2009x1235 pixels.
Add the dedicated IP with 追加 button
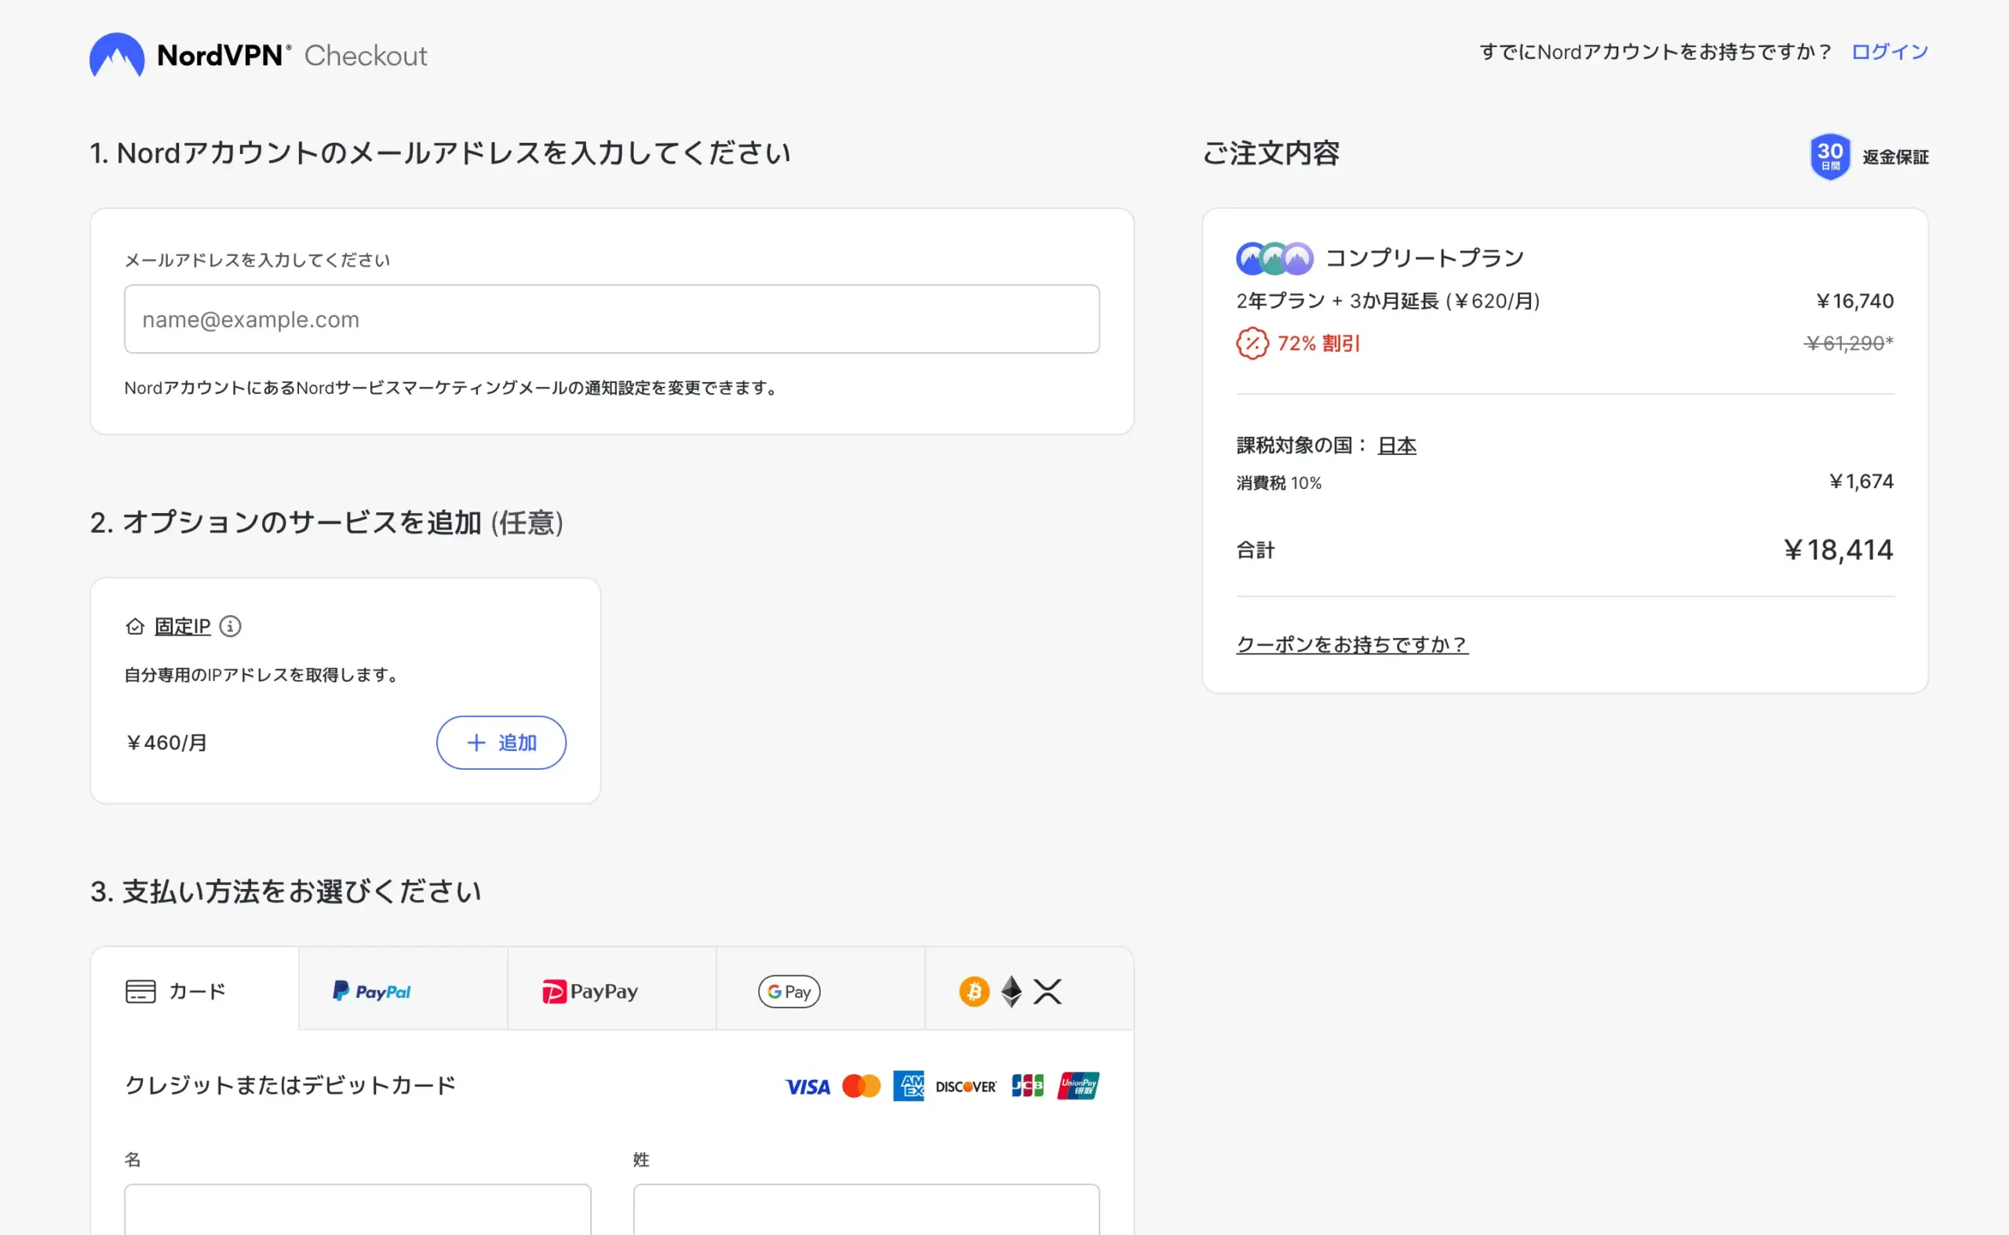point(501,742)
